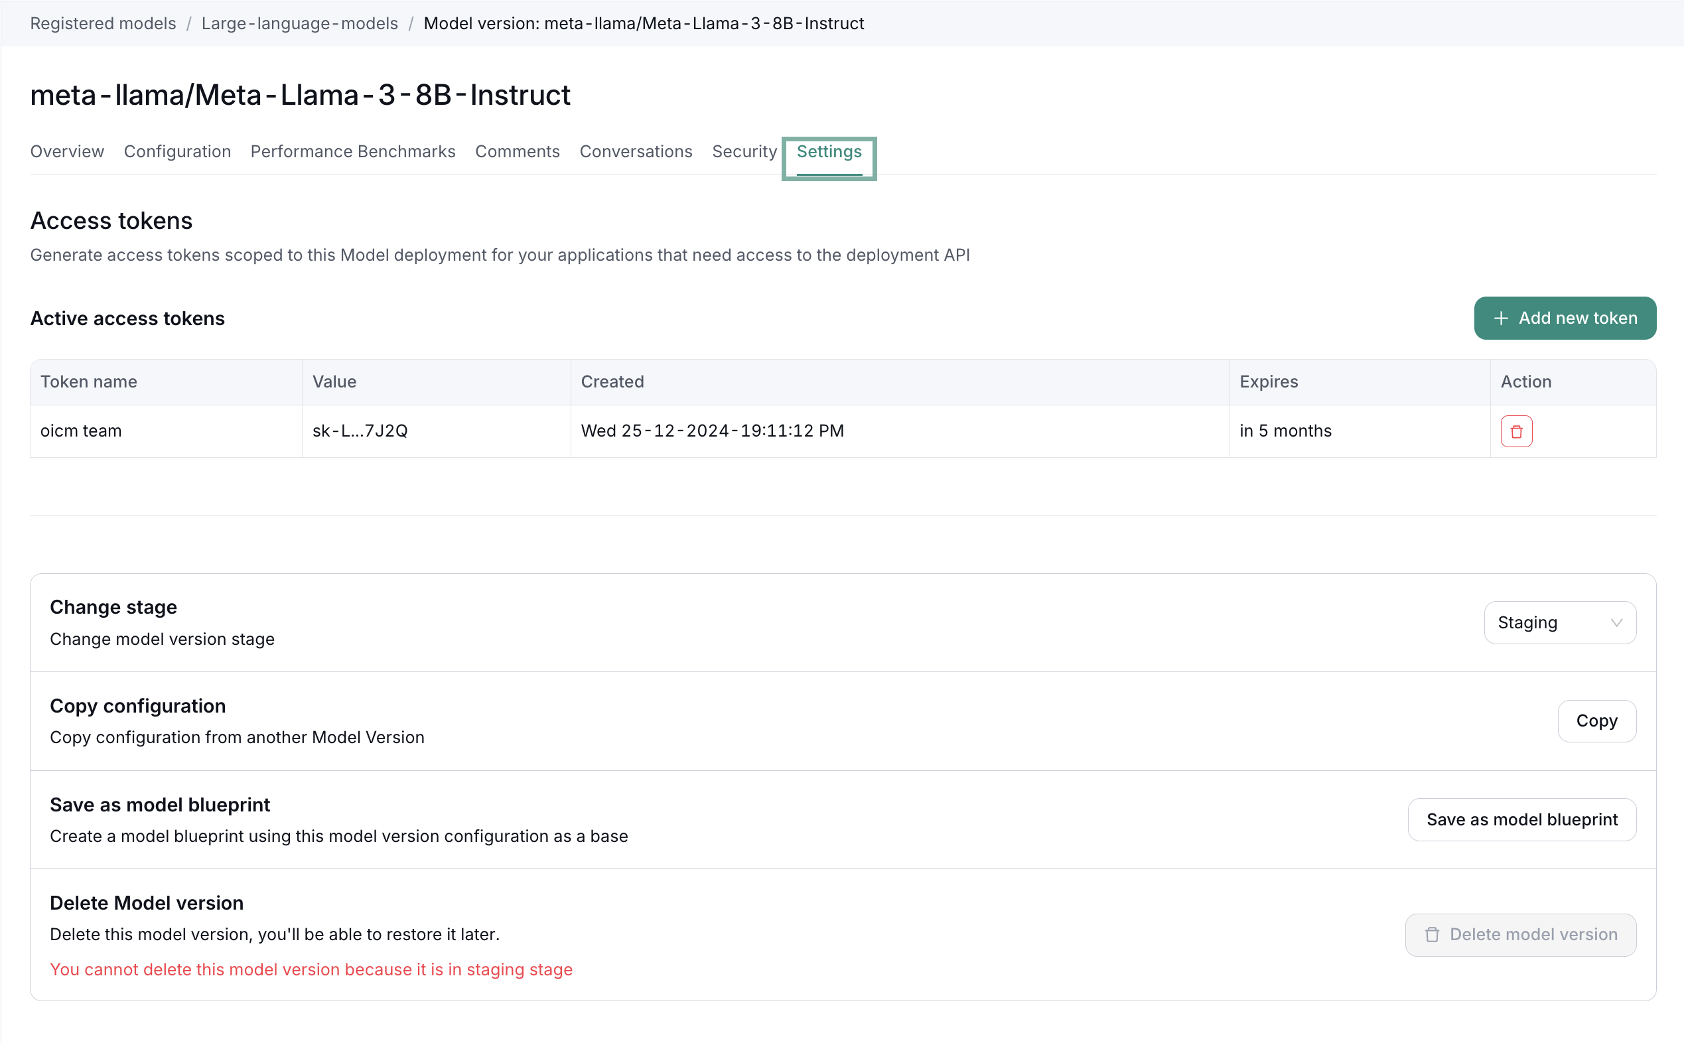Click the Copy configuration button
The height and width of the screenshot is (1043, 1684).
1596,720
